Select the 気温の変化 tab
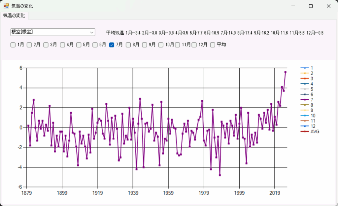Screen dimensions: 338x206 (14, 16)
